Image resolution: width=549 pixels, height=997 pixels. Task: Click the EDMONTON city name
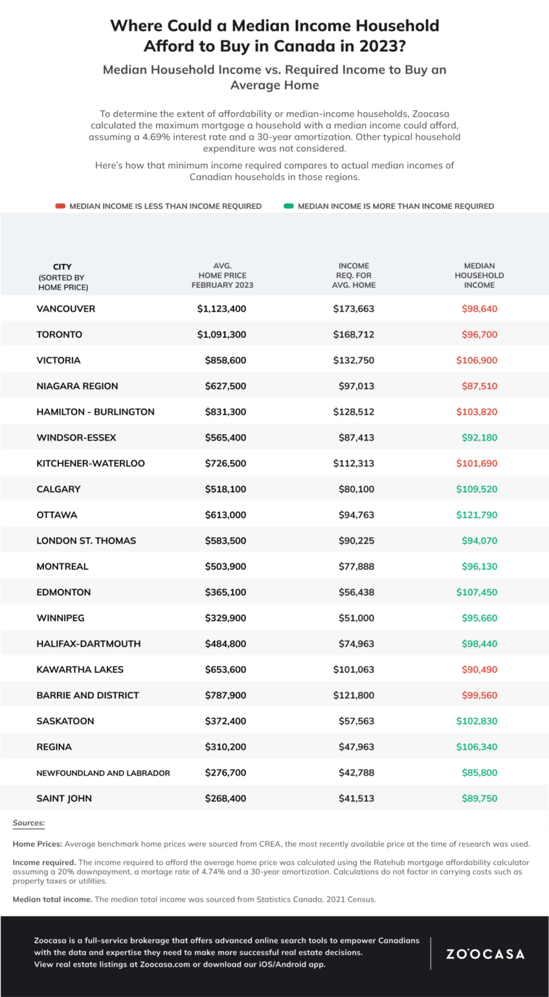(x=63, y=592)
